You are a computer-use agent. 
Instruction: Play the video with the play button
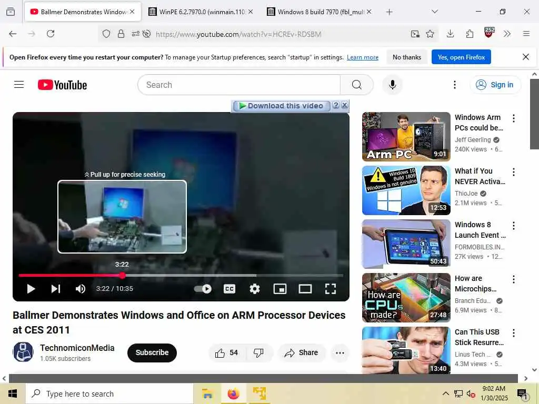[x=31, y=289]
